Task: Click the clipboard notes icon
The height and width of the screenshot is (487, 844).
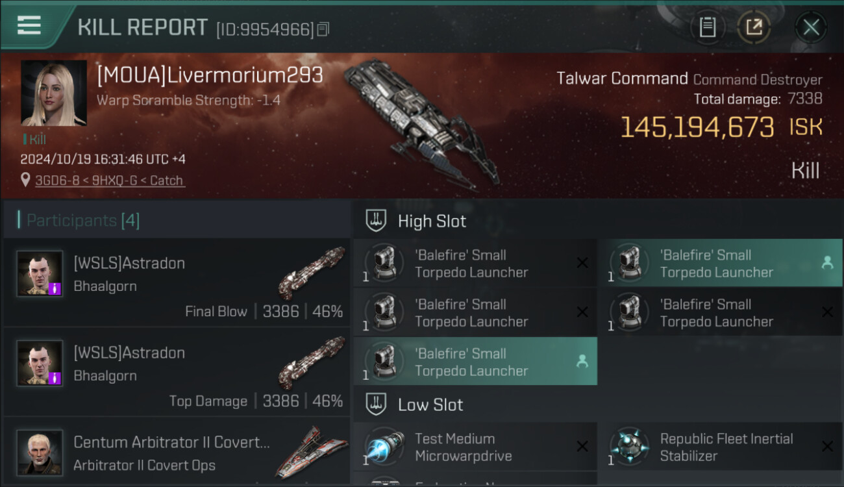Action: pos(708,27)
